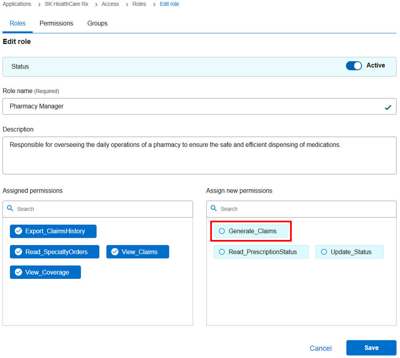The image size is (400, 358).
Task: Unassign the Export_ClaimsHistory permission
Action: (x=53, y=231)
